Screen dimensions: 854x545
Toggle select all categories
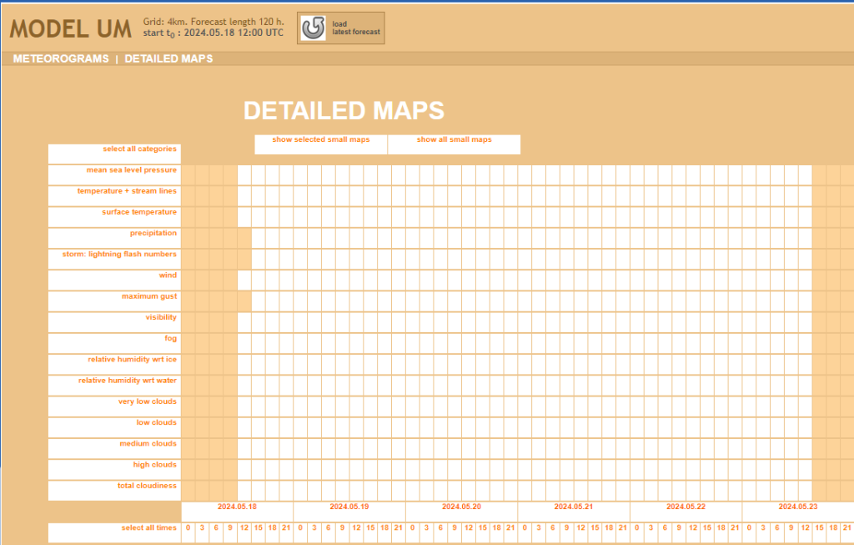pyautogui.click(x=139, y=149)
